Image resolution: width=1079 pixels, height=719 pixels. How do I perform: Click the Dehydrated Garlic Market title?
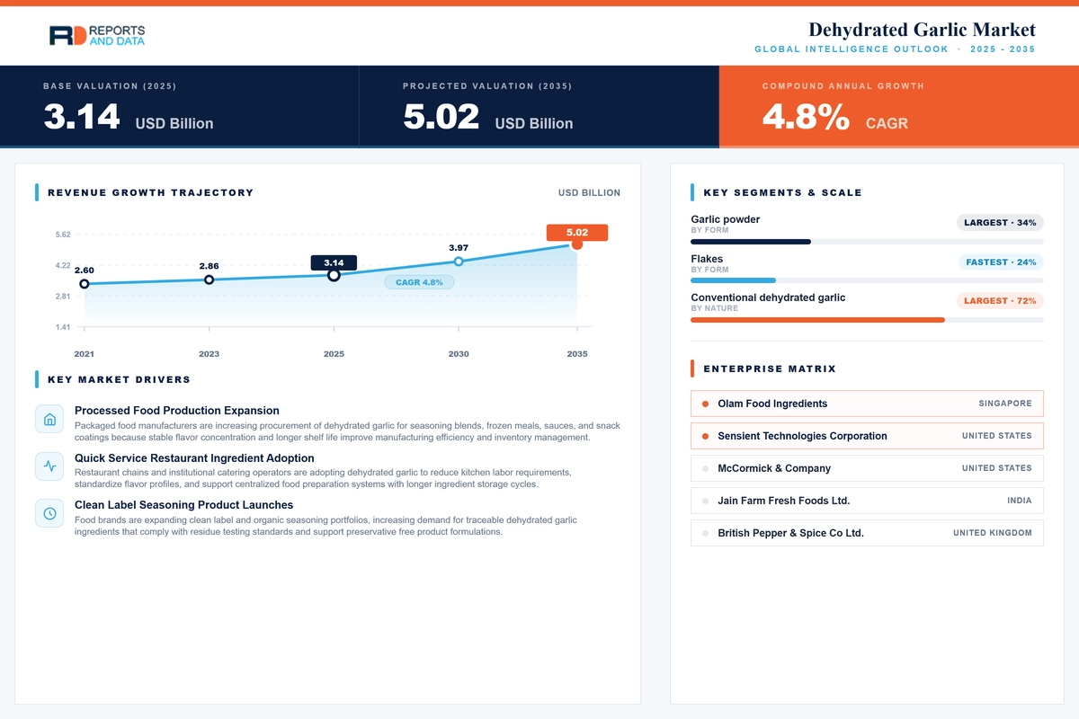pos(922,30)
